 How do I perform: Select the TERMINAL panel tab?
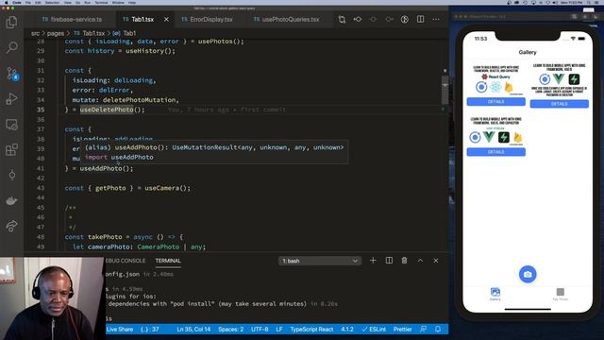click(x=168, y=261)
